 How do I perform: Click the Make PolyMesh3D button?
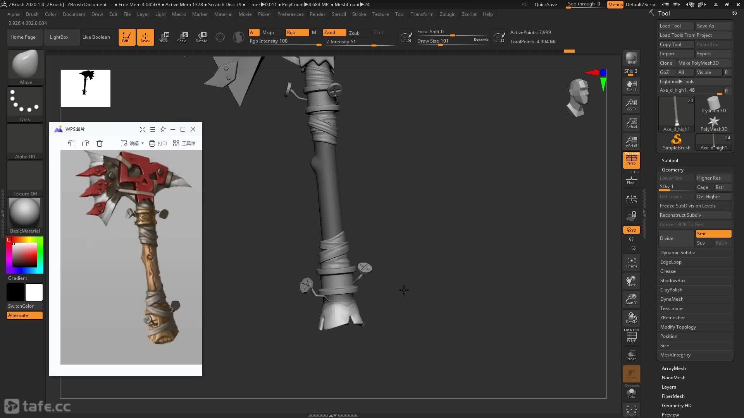pyautogui.click(x=704, y=63)
